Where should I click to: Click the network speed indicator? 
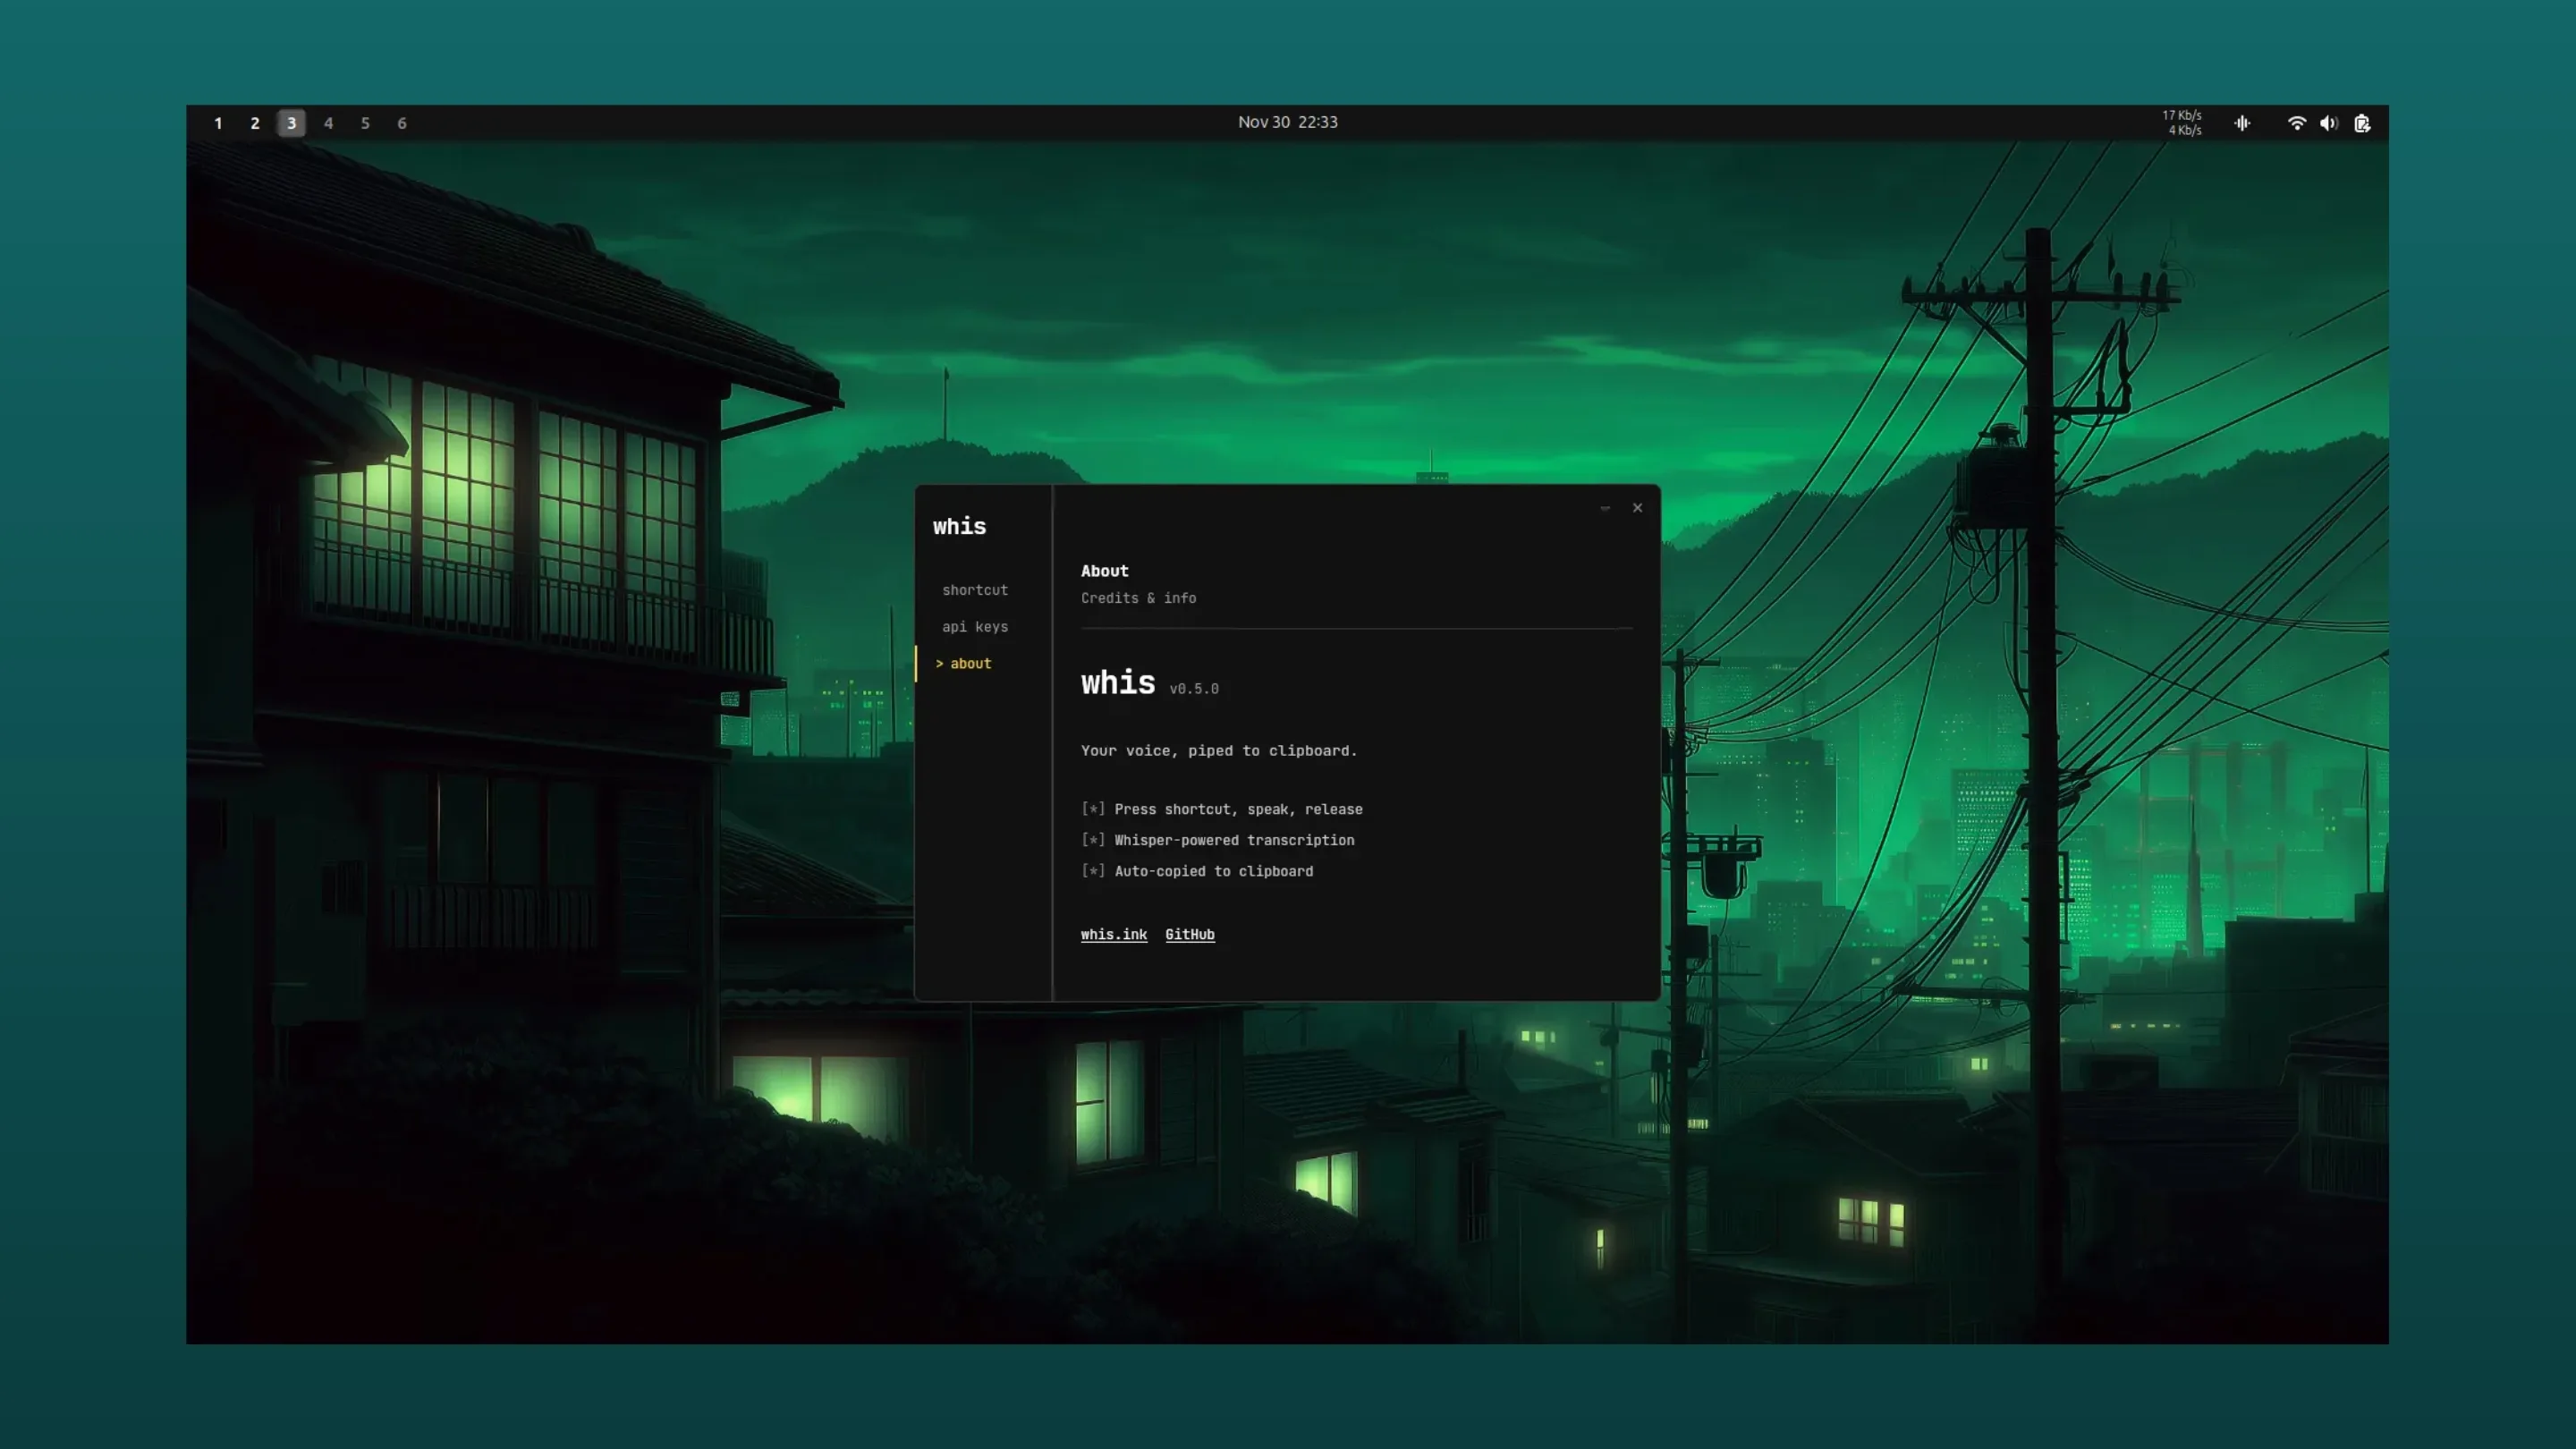[2182, 122]
